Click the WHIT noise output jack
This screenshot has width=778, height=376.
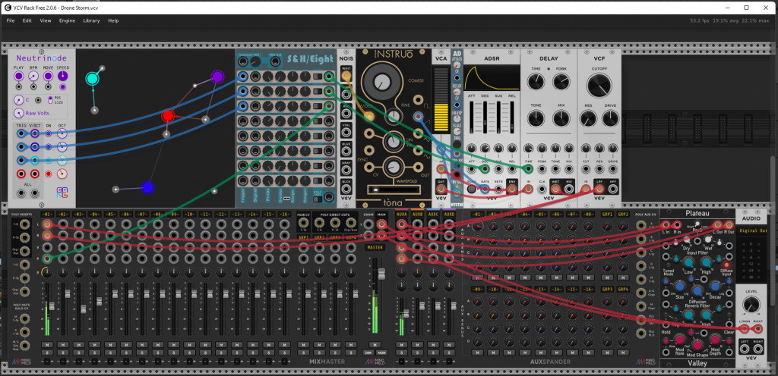(x=346, y=77)
